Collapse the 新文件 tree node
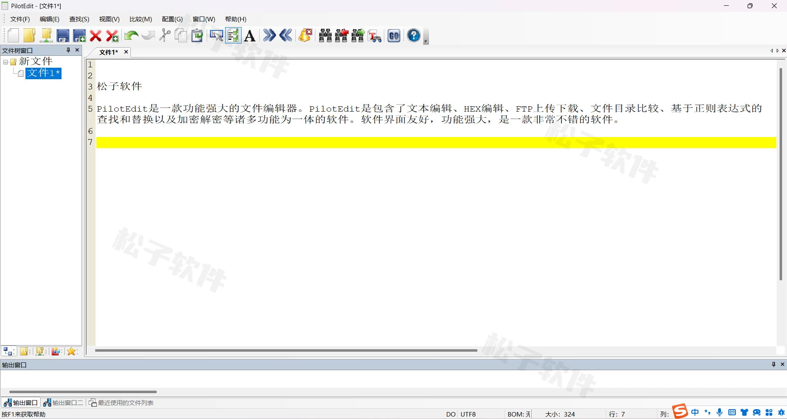 pyautogui.click(x=5, y=62)
